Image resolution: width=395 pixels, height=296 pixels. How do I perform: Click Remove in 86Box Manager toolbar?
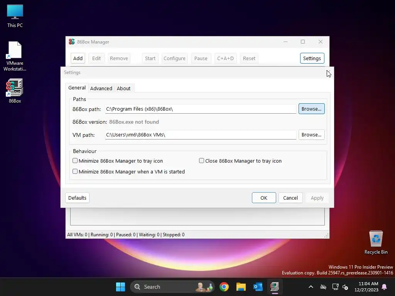pos(119,58)
